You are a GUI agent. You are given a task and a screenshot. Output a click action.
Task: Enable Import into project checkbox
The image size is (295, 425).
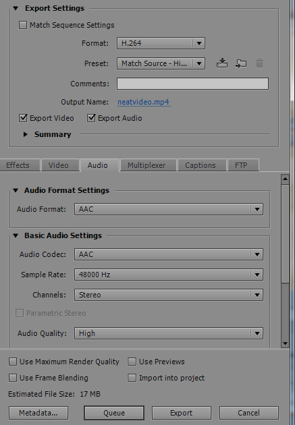click(x=132, y=378)
